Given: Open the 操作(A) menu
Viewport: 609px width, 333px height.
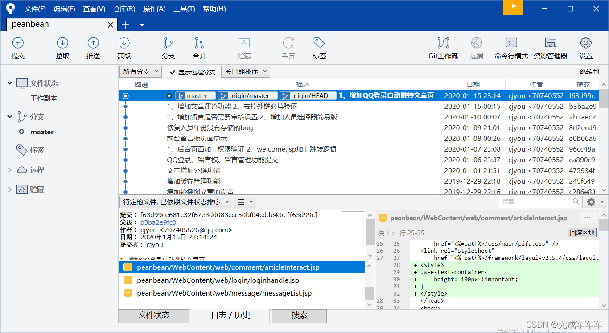Looking at the screenshot, I should pos(154,9).
